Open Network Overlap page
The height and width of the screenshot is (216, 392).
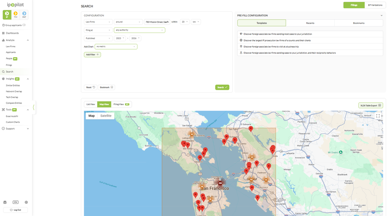point(14,91)
